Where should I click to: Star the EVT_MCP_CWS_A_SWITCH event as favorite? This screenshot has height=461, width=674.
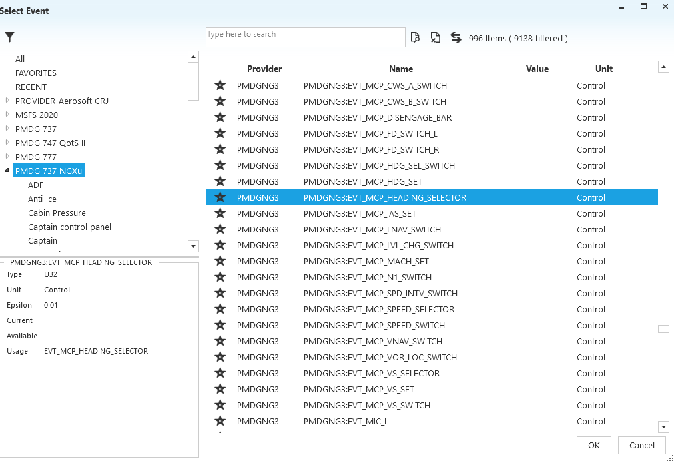pyautogui.click(x=220, y=85)
